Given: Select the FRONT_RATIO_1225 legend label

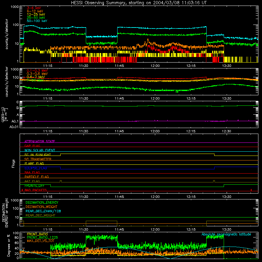Looking at the screenshot, I should 42,237.
